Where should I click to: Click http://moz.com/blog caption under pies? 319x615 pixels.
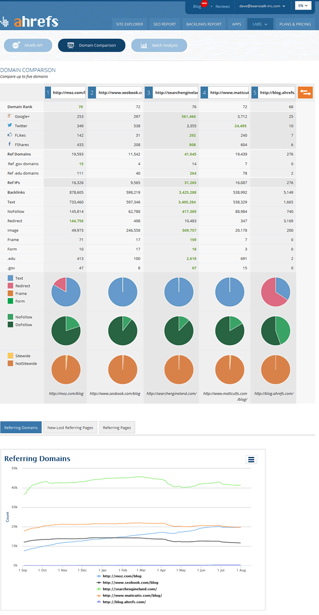click(x=66, y=393)
